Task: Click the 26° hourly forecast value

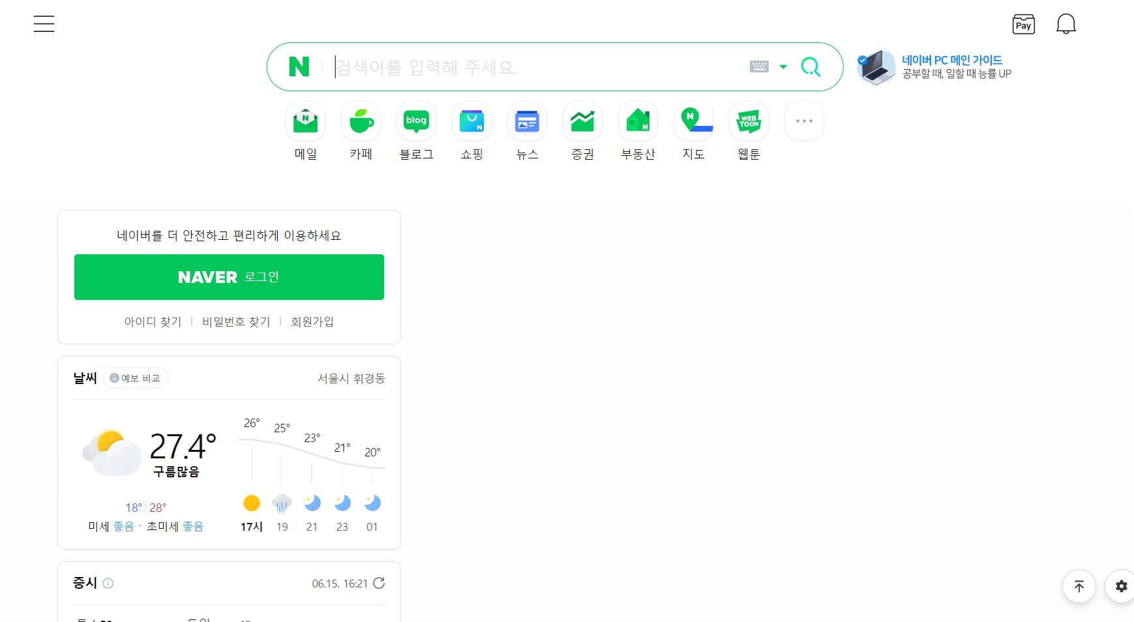Action: click(x=252, y=423)
